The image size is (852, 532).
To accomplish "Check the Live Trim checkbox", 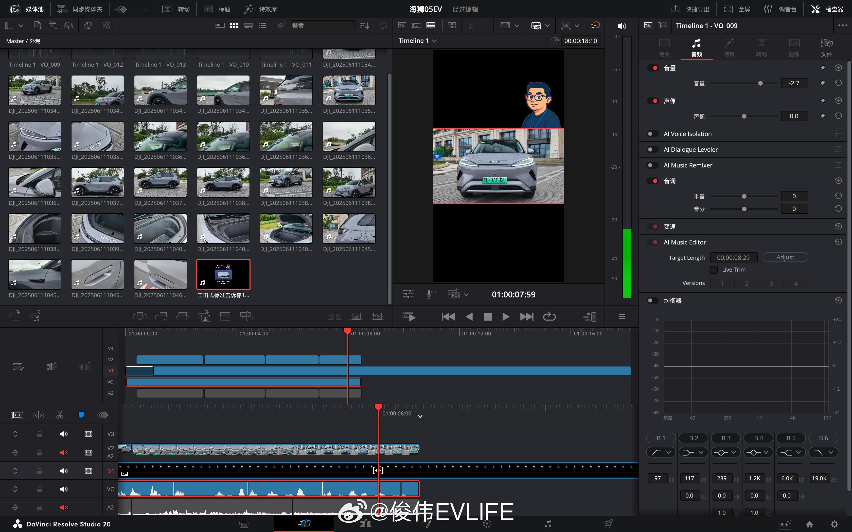I will [714, 270].
